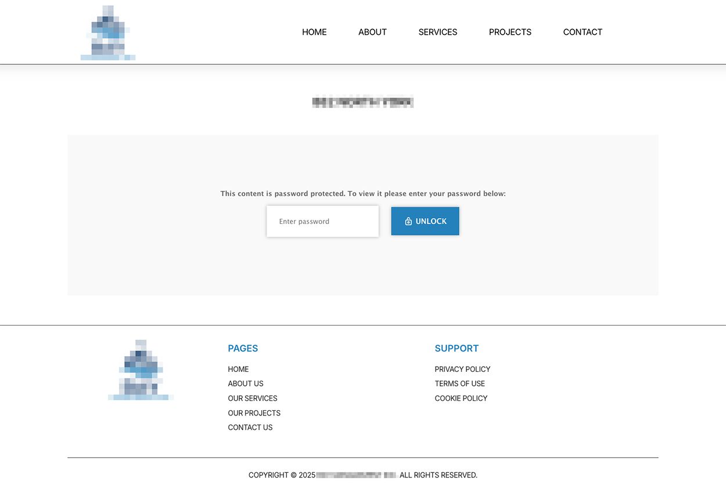
Task: Click the blurred page title heading
Action: click(x=362, y=102)
